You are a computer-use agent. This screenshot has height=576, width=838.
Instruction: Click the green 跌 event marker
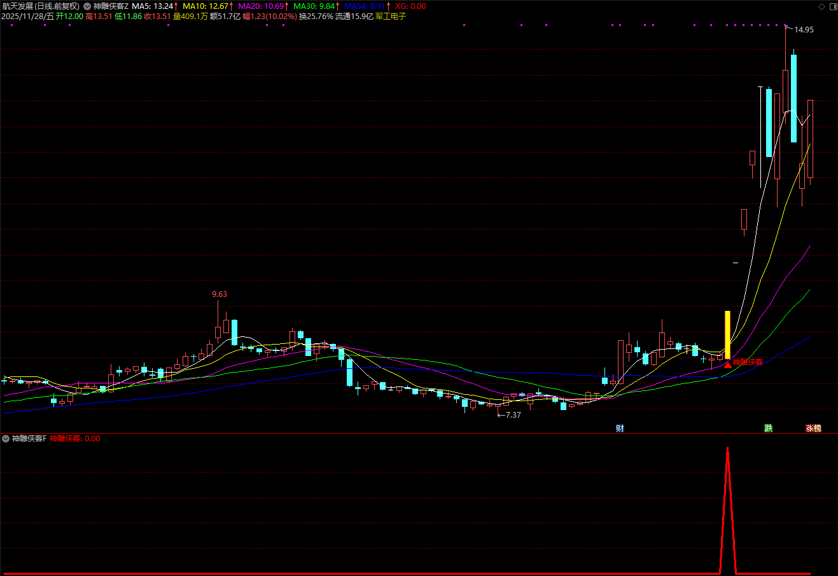pos(769,429)
